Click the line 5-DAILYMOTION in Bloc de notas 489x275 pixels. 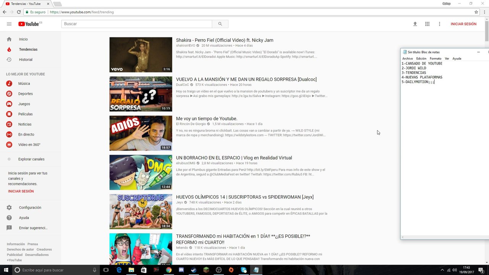pos(418,82)
